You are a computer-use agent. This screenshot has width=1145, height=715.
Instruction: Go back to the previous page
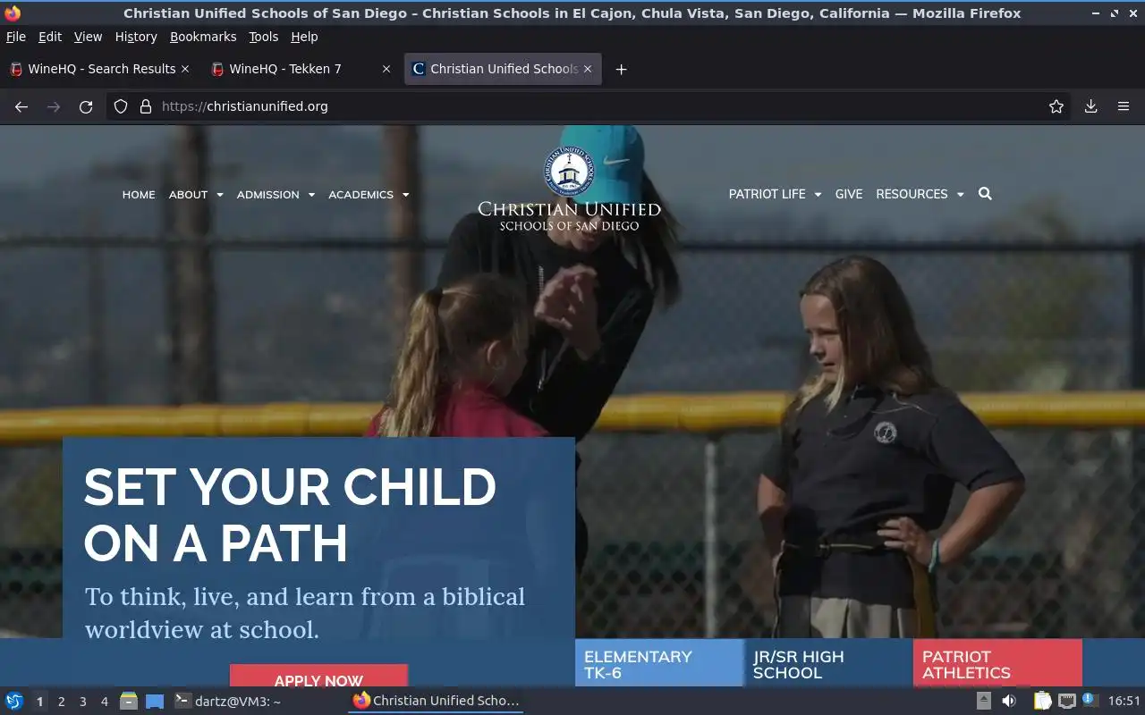point(21,106)
